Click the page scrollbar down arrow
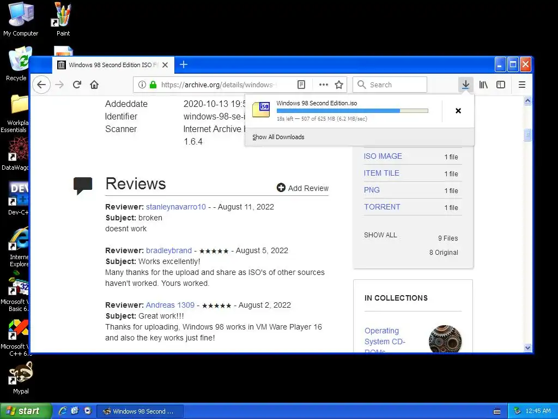This screenshot has width=558, height=419. (527, 348)
